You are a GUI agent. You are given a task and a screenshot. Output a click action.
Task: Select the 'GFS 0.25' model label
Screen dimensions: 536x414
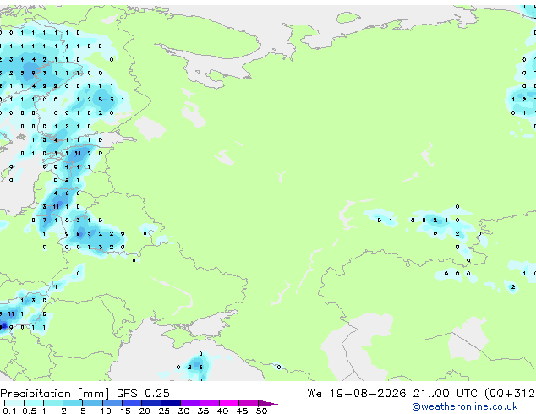(x=143, y=394)
